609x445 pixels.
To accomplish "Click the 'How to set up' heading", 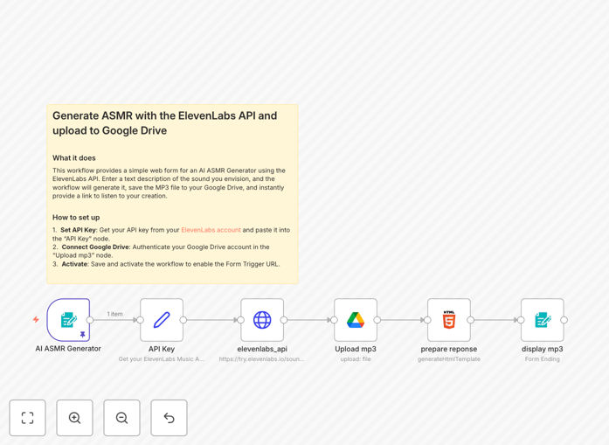I will 76,217.
